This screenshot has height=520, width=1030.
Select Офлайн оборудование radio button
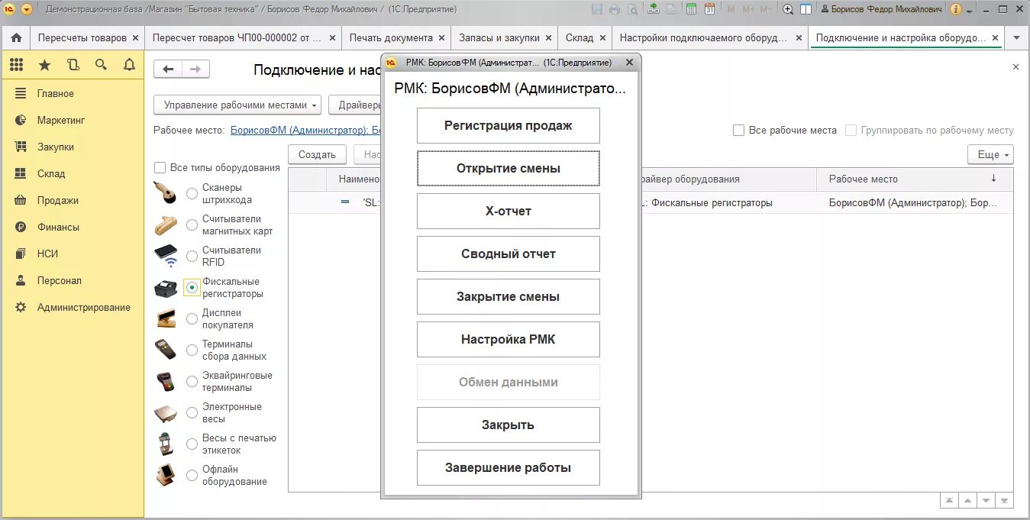tap(192, 475)
